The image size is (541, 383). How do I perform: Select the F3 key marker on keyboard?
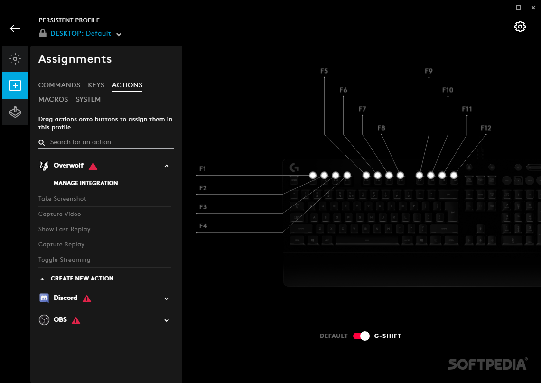click(336, 175)
